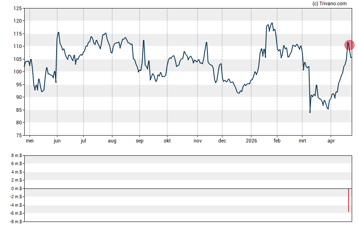Select the 'mei' month label on the axis
359x228 pixels.
(x=30, y=141)
